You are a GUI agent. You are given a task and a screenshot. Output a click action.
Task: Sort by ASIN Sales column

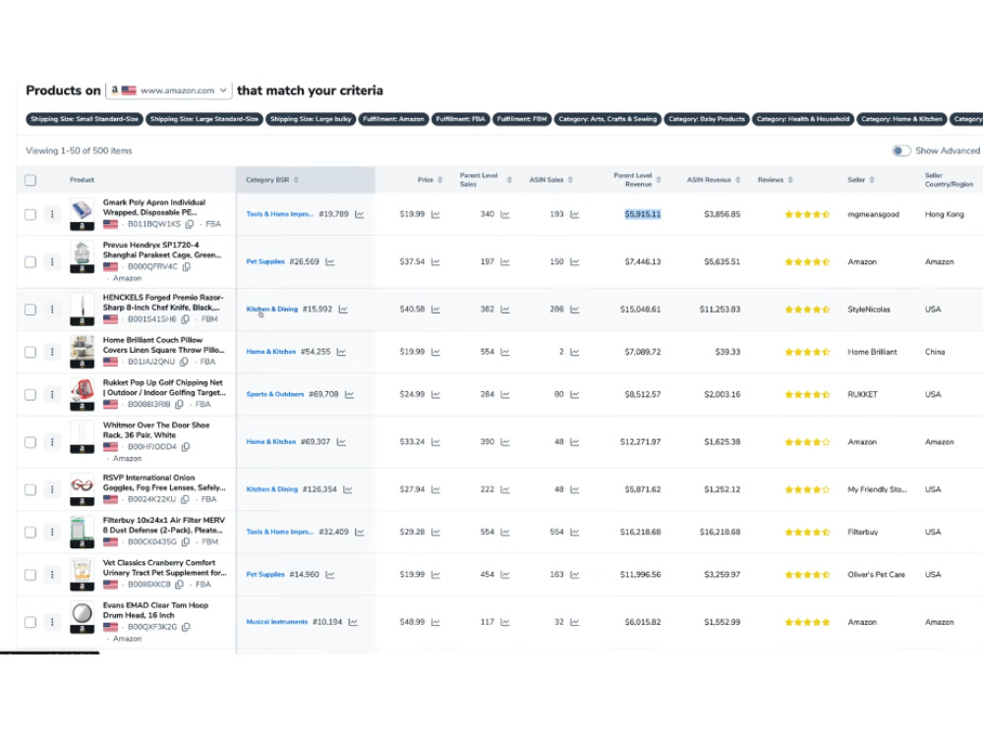tap(570, 181)
